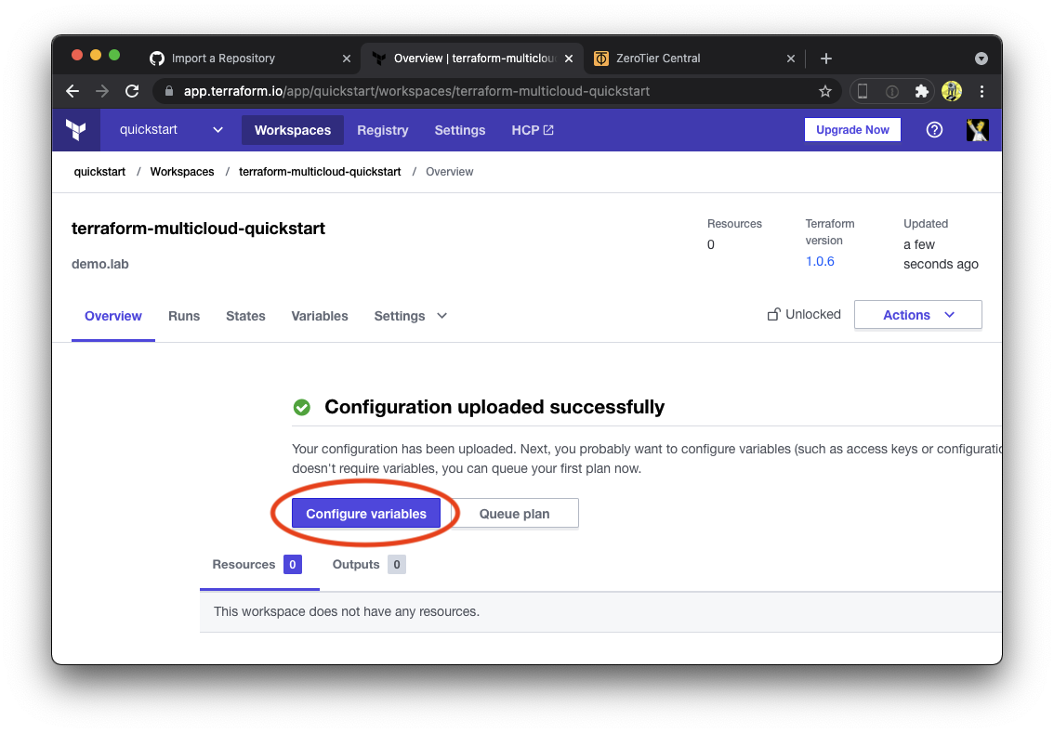Open the Chrome profile avatar
Screen dimensions: 1054x733
pos(951,91)
